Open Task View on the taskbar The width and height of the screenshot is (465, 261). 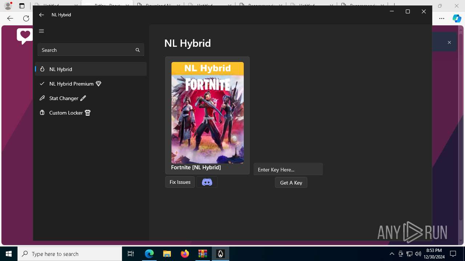click(131, 254)
